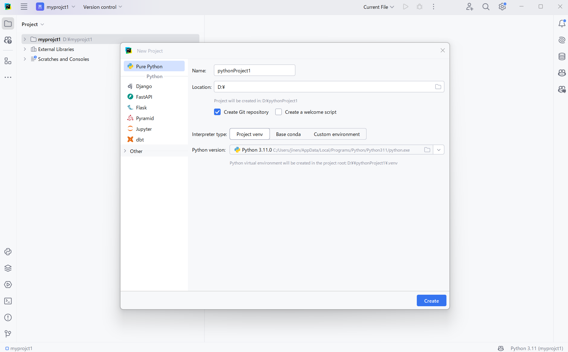Open the Python Packages layers icon

point(8,268)
